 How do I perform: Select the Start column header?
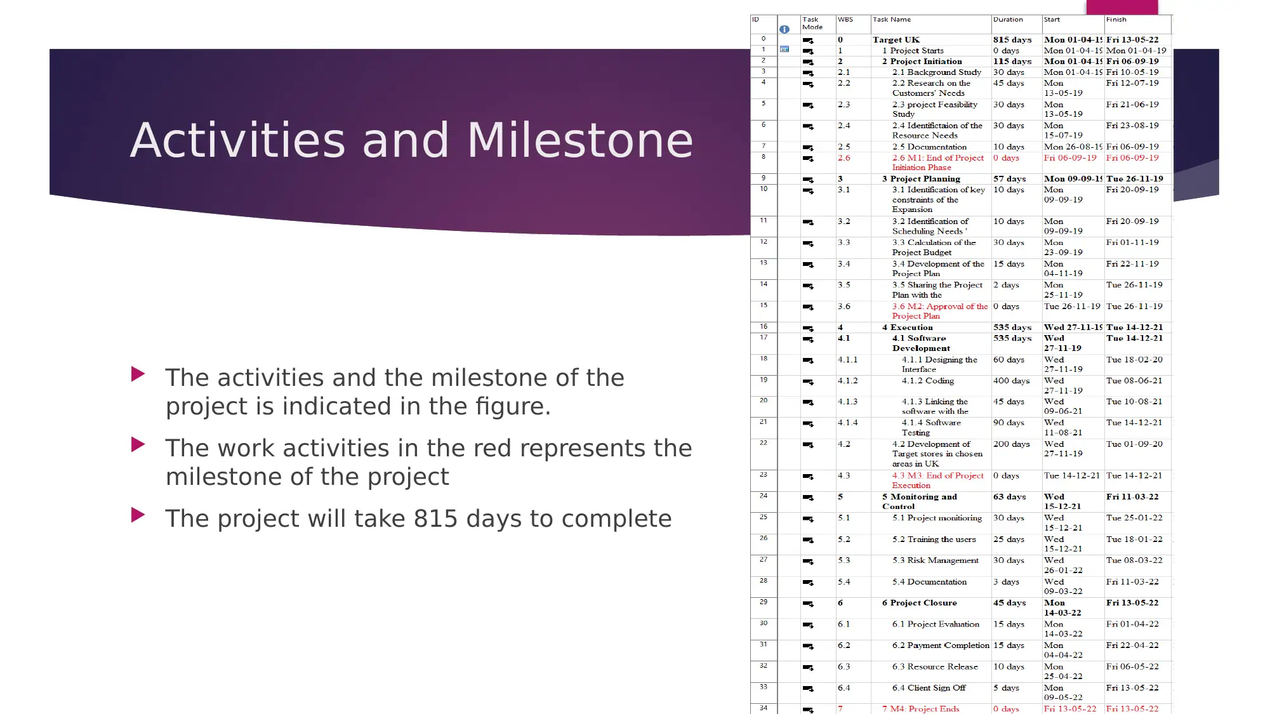1073,24
